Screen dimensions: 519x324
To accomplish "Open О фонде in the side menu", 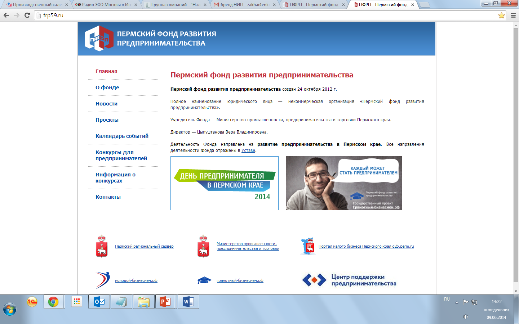I will [x=107, y=87].
